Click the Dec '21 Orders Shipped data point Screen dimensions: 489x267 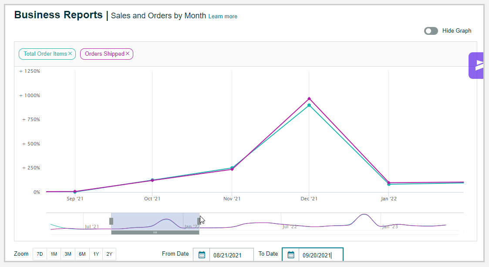pos(309,98)
